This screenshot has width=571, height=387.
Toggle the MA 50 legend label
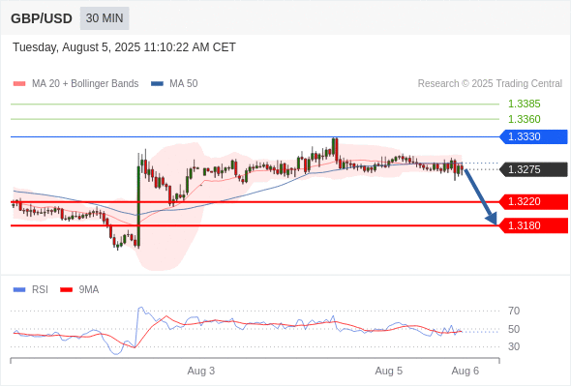click(x=184, y=84)
